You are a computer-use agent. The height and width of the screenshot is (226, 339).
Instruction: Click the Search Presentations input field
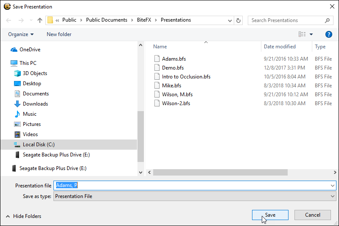[287, 20]
